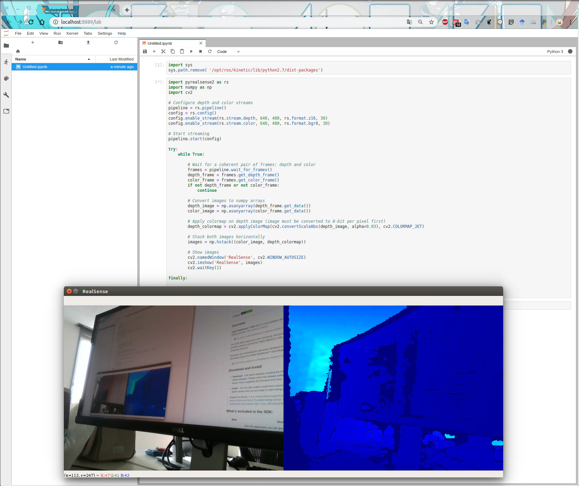This screenshot has height=486, width=579.
Task: Bookmark this page with star icon
Action: pos(431,22)
